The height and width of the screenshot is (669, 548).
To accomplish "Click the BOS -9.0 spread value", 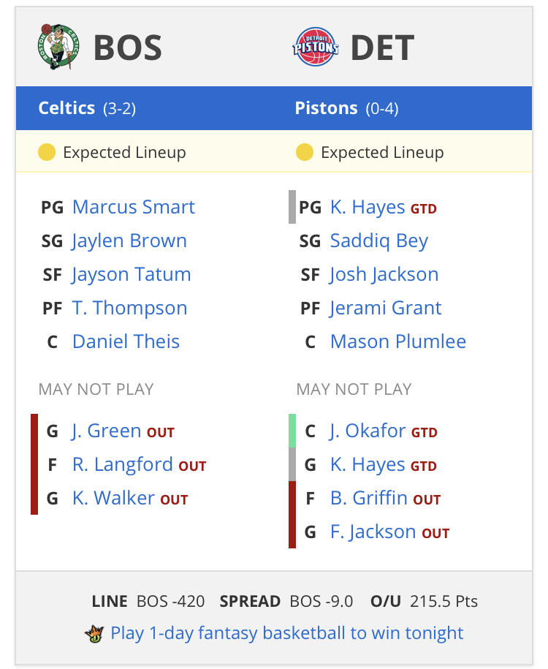I will (321, 602).
